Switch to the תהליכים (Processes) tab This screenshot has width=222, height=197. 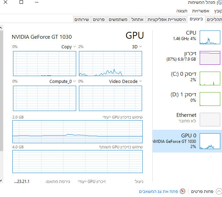coord(214,20)
